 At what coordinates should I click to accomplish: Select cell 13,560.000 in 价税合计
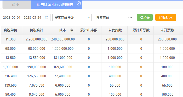point(36,58)
